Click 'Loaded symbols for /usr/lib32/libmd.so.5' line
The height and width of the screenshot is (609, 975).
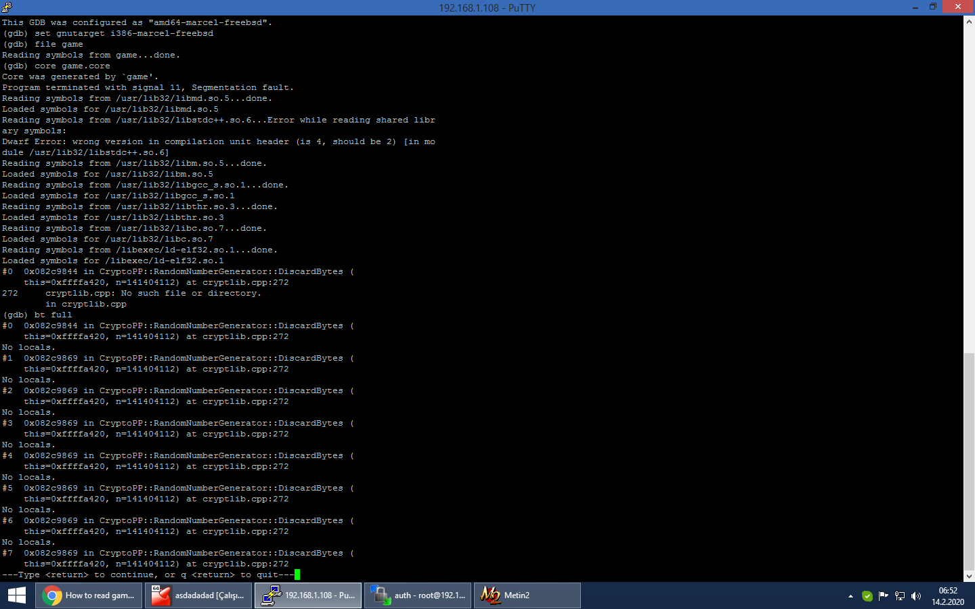pyautogui.click(x=110, y=109)
